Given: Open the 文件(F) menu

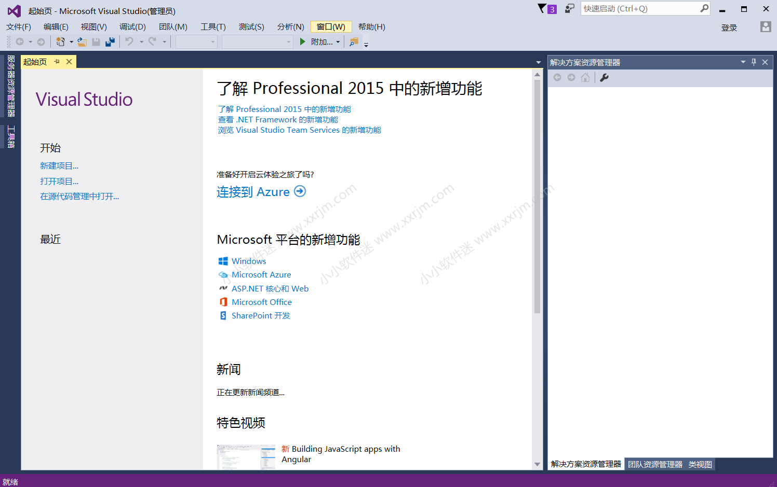Looking at the screenshot, I should 19,27.
